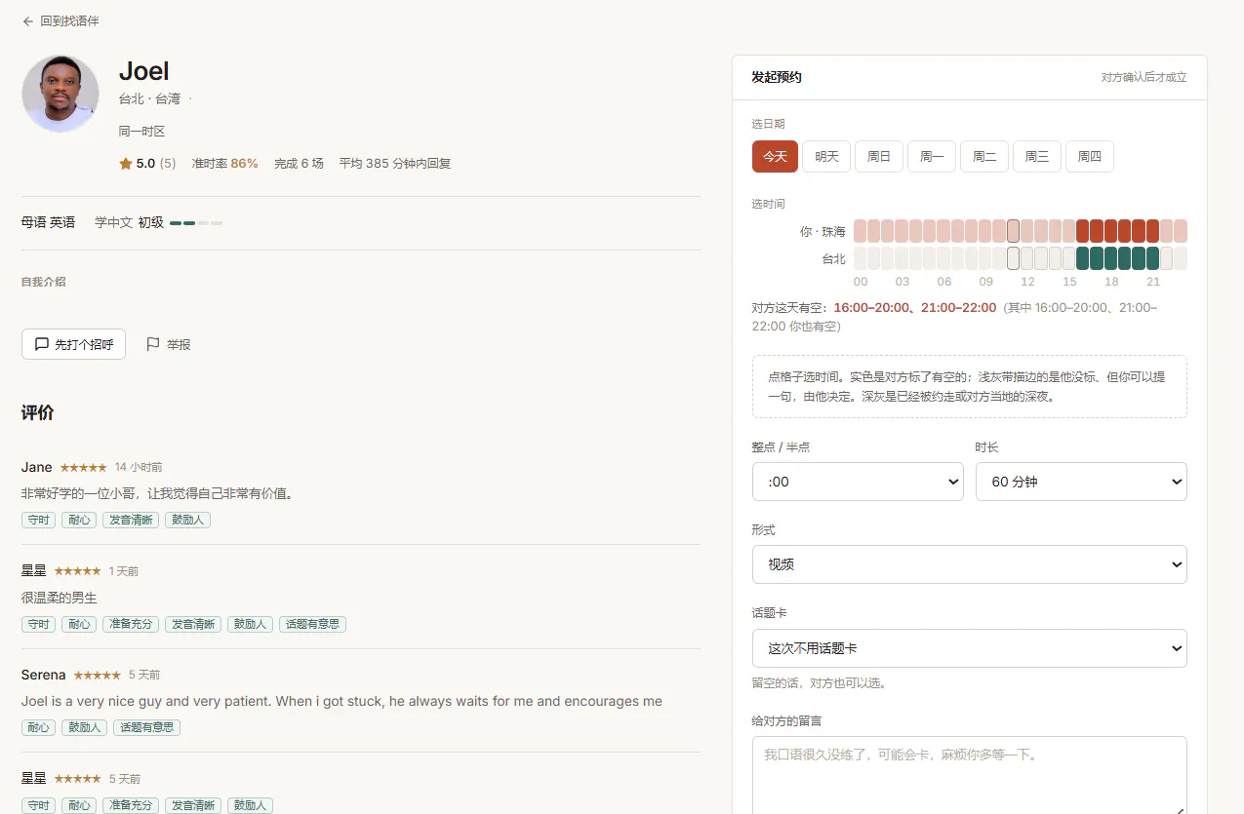The width and height of the screenshot is (1244, 814).
Task: Click the 00 o'clock cell in 台北 row
Action: (x=860, y=258)
